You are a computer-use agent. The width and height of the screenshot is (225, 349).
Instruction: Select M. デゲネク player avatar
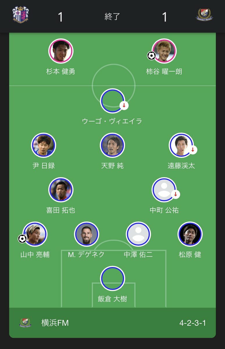point(87,234)
